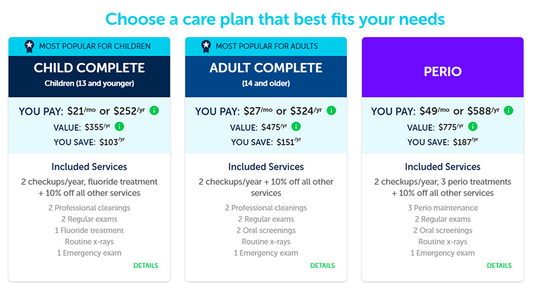Click the Most Popular for Children banner

click(x=89, y=47)
